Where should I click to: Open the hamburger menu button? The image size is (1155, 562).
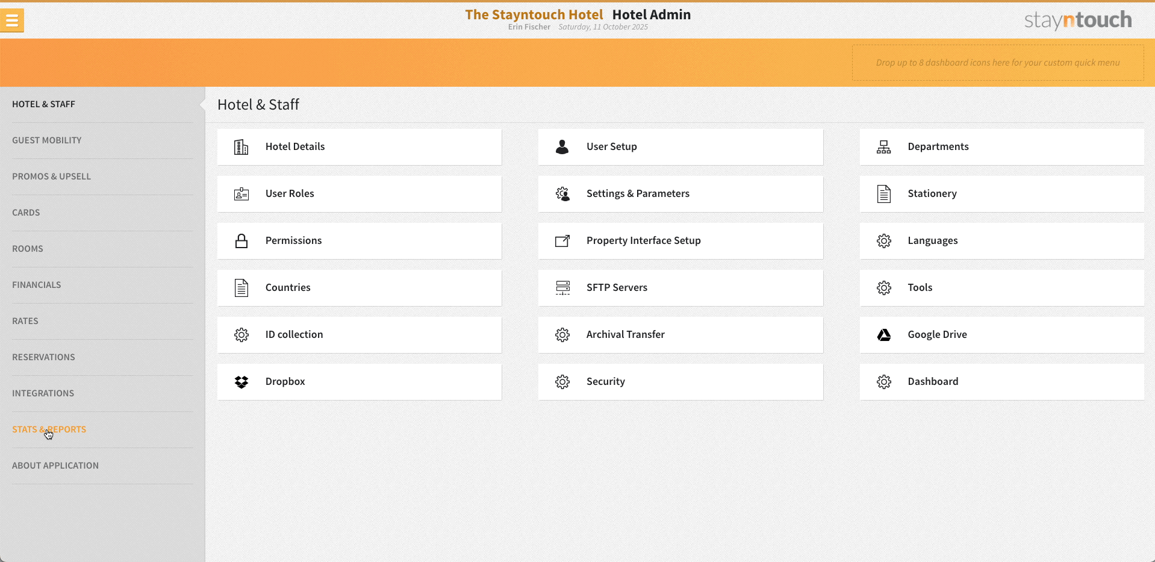point(12,20)
